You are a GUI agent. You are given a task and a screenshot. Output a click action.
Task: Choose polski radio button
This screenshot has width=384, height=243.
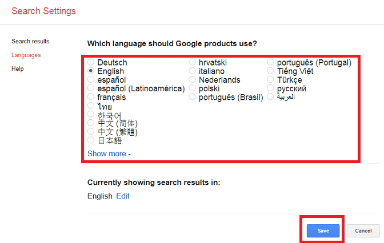193,88
